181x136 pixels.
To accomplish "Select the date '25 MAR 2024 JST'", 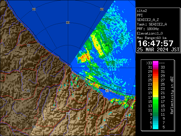I will click(x=158, y=50).
